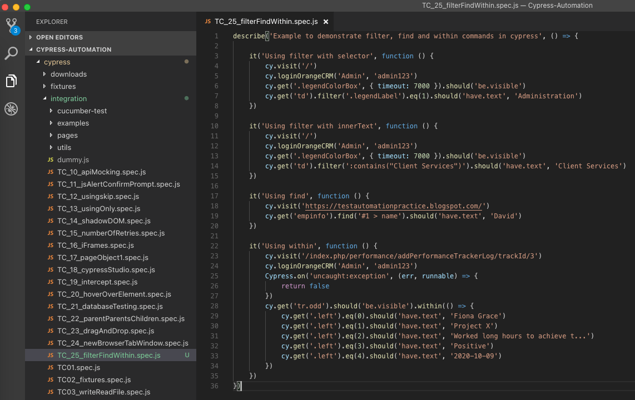This screenshot has width=635, height=400.
Task: Open the TC01.spec.js file
Action: (x=78, y=367)
